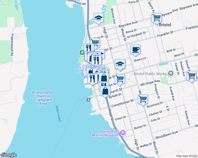Select the Center St label
Screen dimensions: 198x158
click(x=177, y=69)
